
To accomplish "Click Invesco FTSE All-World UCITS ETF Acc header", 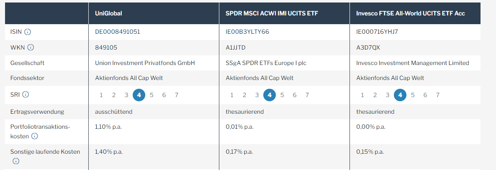I will 410,13.
